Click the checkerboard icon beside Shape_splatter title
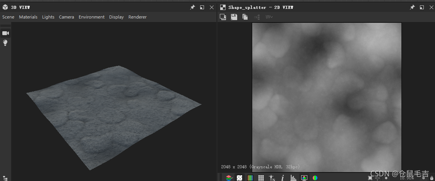The width and height of the screenshot is (435, 181). pyautogui.click(x=223, y=7)
